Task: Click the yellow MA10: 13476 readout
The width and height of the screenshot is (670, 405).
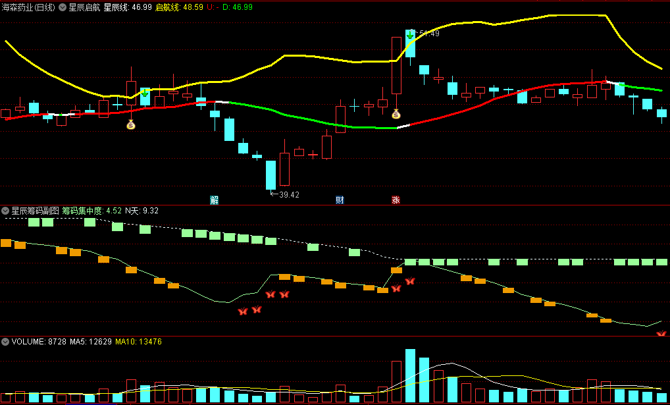Action: (x=138, y=341)
